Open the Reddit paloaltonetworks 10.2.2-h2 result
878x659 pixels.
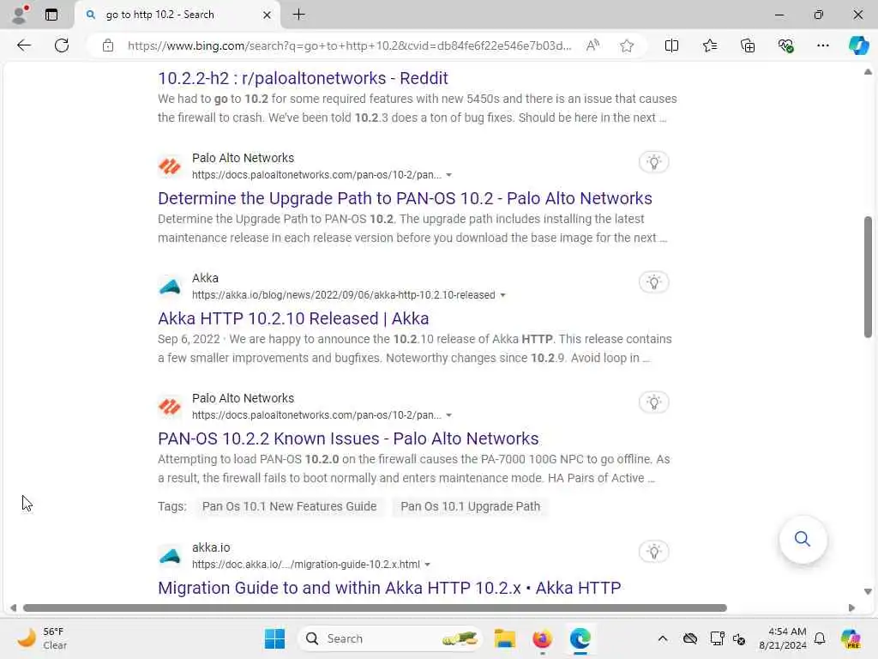coord(303,78)
